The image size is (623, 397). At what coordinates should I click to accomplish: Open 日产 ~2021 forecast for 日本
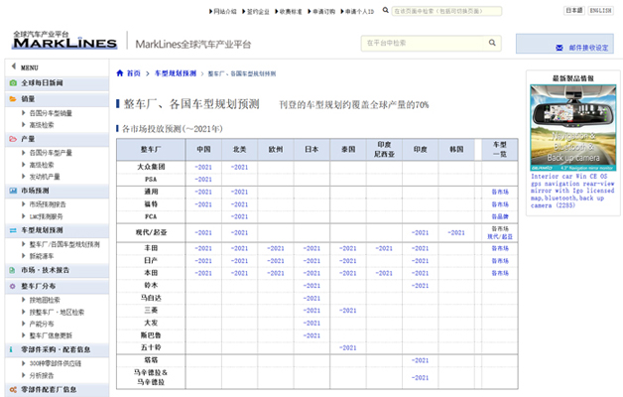coord(311,261)
